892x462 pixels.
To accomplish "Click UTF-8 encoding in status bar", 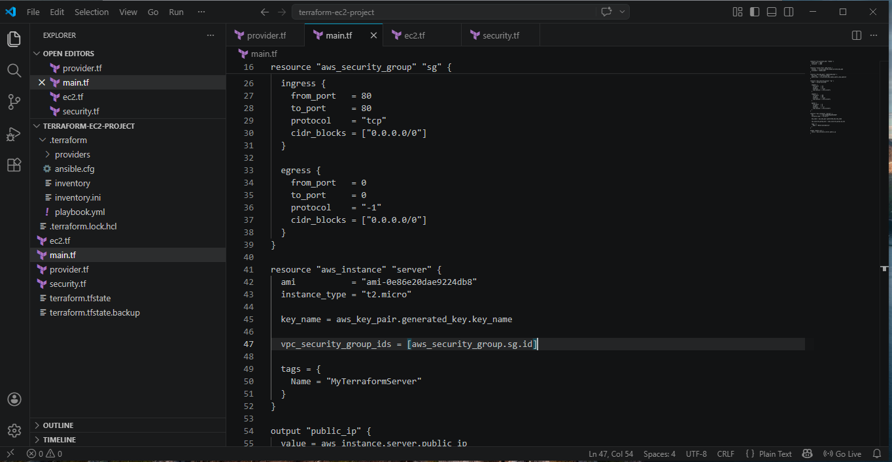I will (696, 454).
